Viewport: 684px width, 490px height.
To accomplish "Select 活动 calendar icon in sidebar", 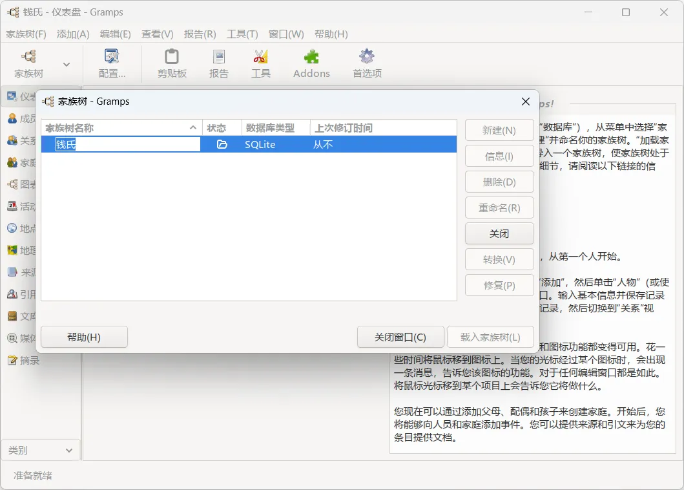I will 12,206.
